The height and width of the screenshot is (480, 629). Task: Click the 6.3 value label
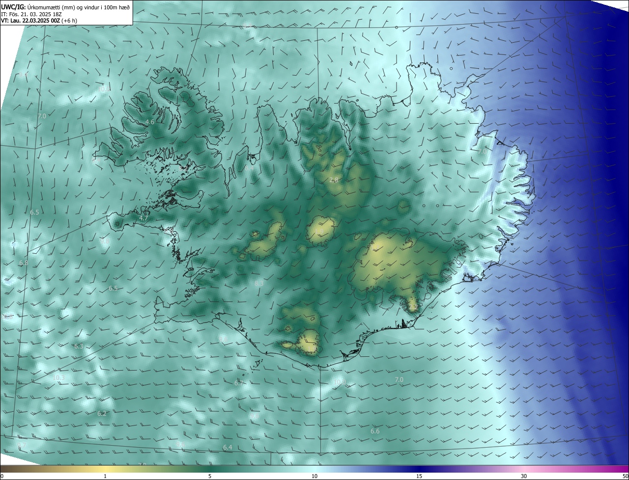click(79, 346)
